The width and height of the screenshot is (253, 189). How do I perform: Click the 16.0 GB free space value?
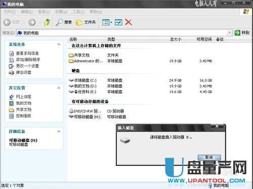click(x=206, y=81)
